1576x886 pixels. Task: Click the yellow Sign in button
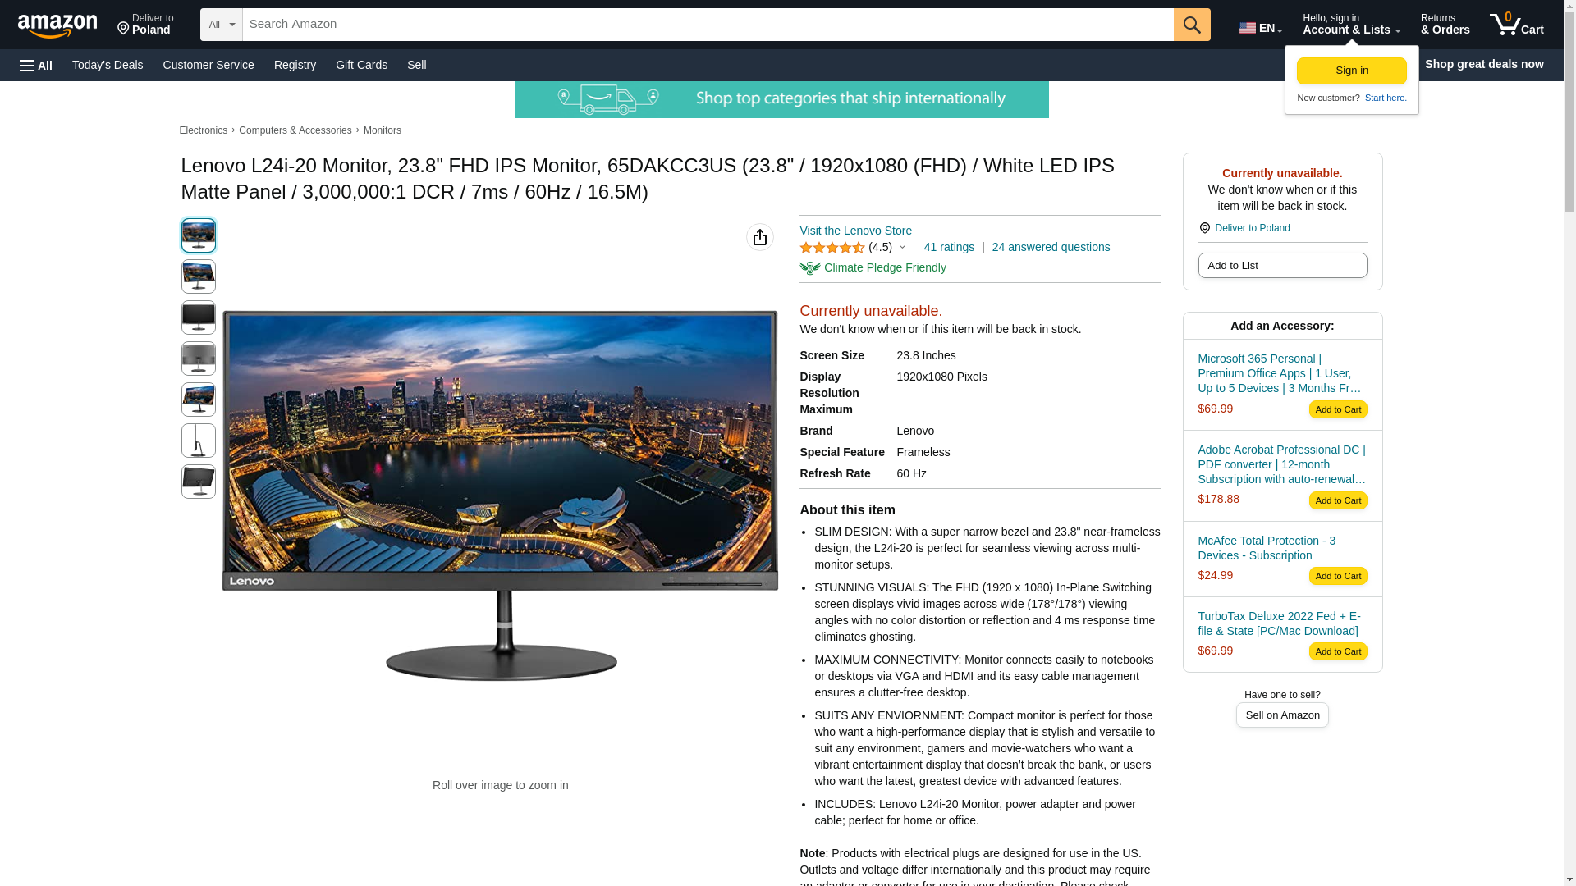1352,71
